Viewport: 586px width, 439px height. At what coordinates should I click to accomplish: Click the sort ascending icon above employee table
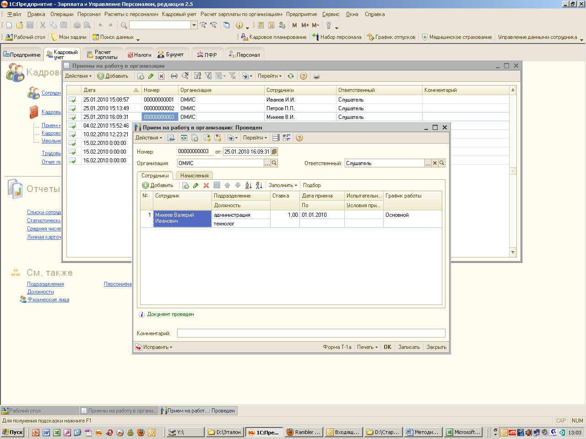(248, 185)
